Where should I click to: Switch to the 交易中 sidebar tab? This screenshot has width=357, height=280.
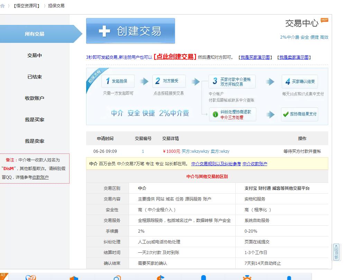click(35, 55)
